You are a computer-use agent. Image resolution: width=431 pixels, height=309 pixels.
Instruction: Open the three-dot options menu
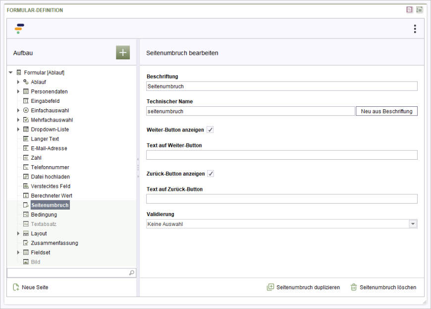pos(415,29)
